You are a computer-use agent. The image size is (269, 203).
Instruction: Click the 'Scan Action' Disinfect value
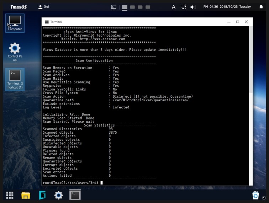coord(153,97)
